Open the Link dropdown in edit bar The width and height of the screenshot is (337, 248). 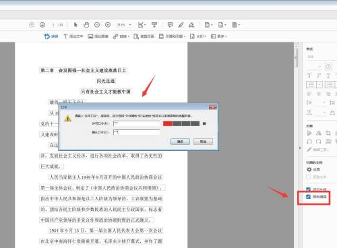click(x=121, y=36)
